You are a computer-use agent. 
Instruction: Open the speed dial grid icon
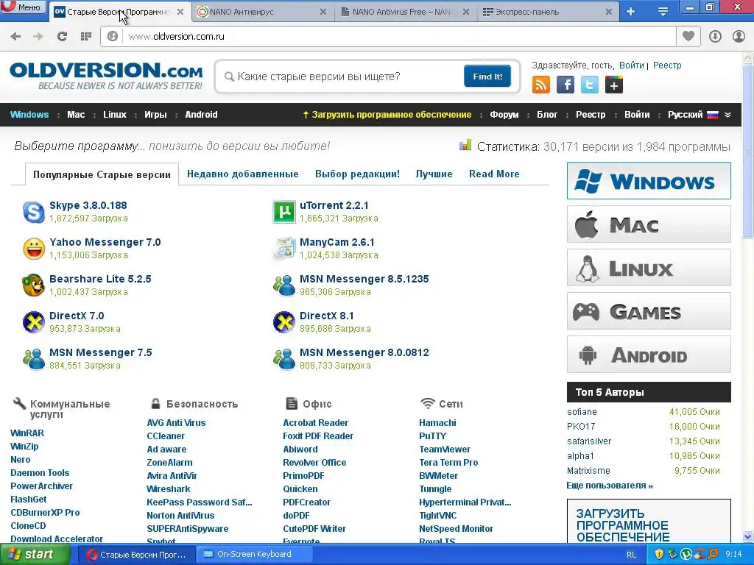click(86, 37)
